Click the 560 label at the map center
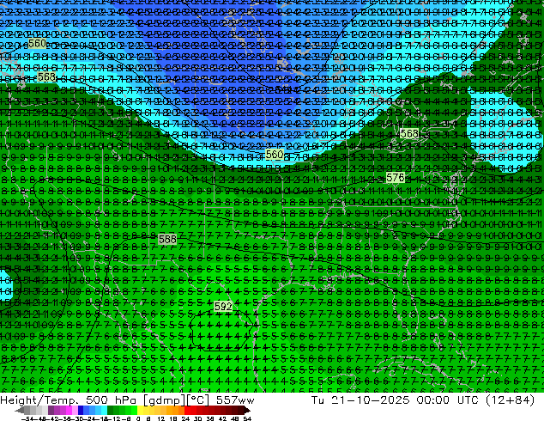Viewport: 544px width, 421px height. [275, 155]
